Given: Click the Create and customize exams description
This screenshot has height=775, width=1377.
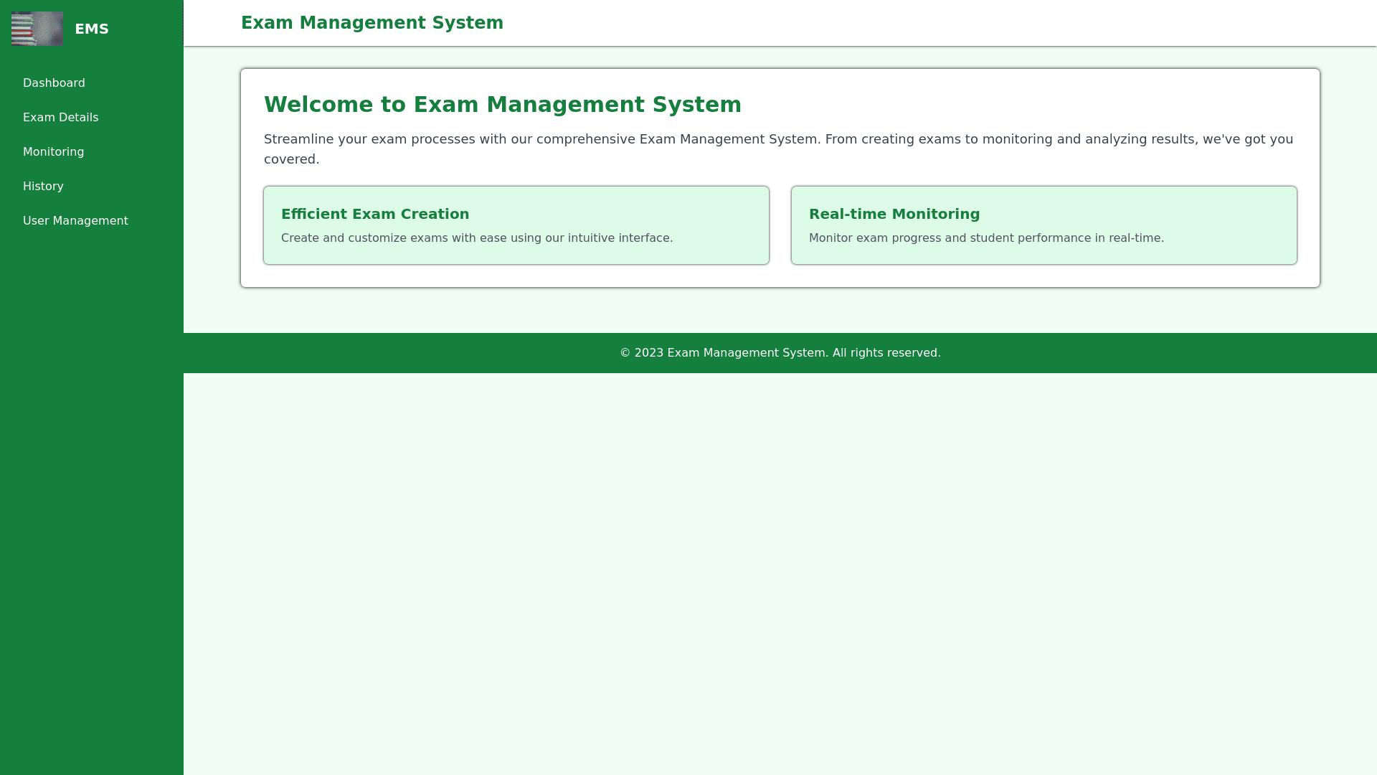Looking at the screenshot, I should click(x=476, y=238).
